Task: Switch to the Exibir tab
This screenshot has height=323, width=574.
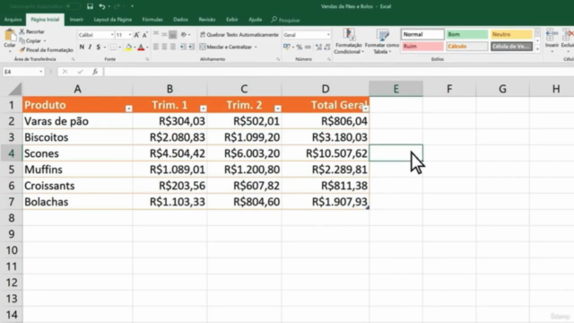Action: click(231, 20)
